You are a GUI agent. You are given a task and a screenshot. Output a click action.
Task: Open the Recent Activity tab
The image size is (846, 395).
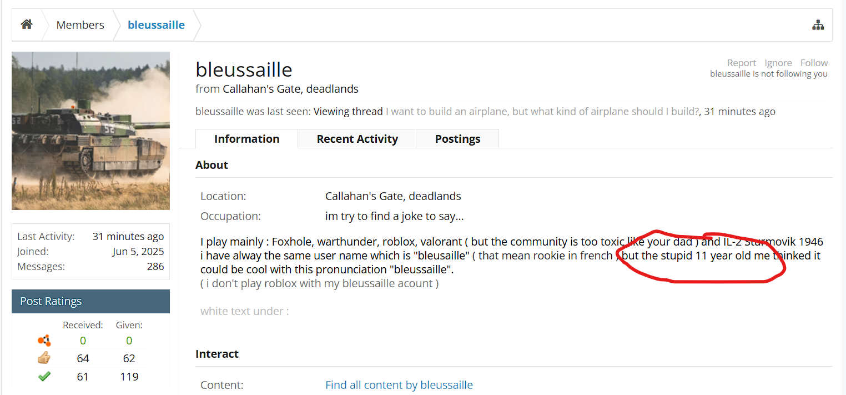tap(357, 139)
